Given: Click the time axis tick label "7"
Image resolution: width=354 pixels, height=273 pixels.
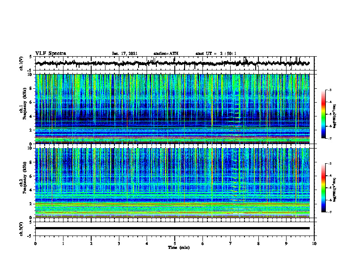Looking at the screenshot, I should (x=231, y=244).
